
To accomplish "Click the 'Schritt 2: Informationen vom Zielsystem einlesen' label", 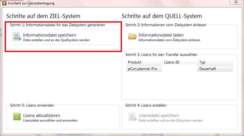I will 166,25.
